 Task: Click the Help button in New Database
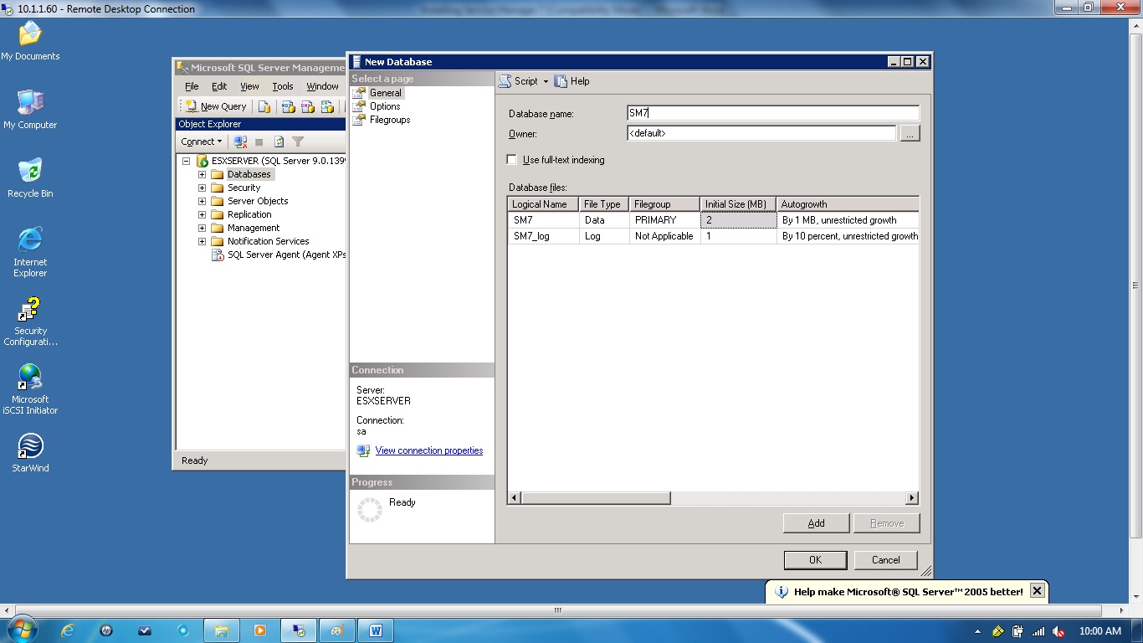click(x=572, y=81)
